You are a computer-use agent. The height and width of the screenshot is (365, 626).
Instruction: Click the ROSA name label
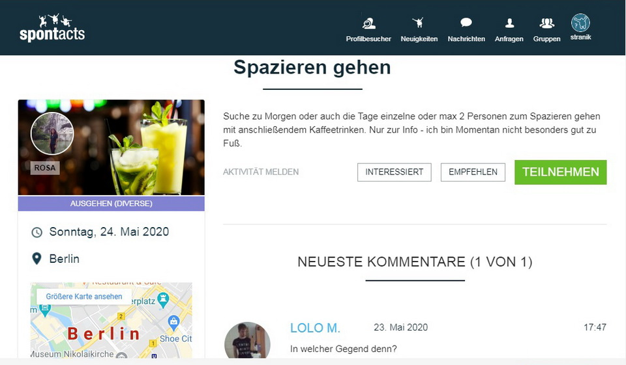(x=45, y=168)
